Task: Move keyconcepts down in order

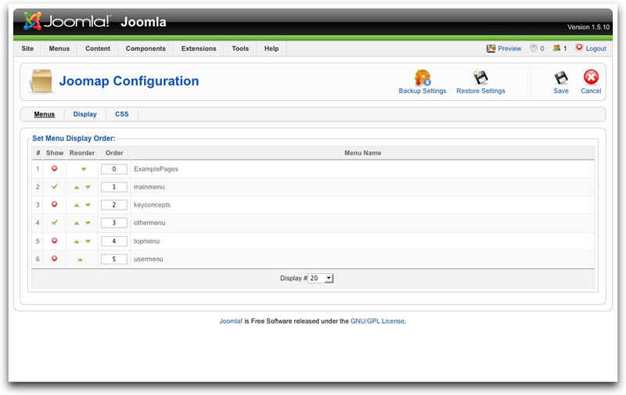Action: pos(88,205)
